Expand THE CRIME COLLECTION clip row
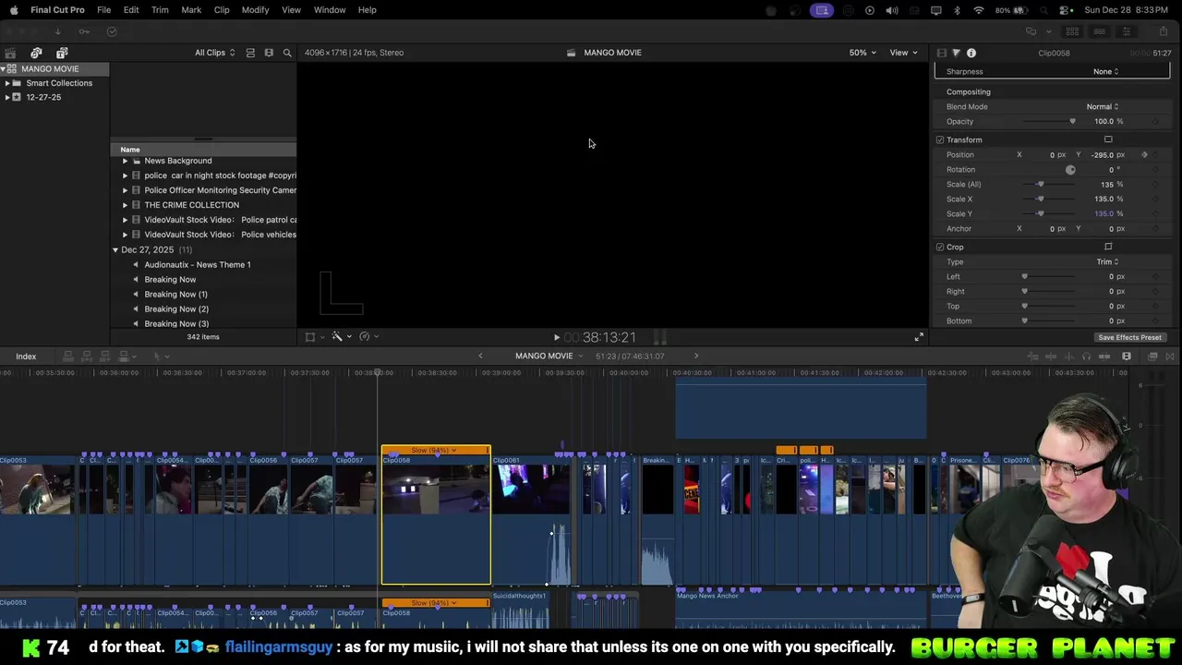Screen dimensions: 1182x665 125,205
